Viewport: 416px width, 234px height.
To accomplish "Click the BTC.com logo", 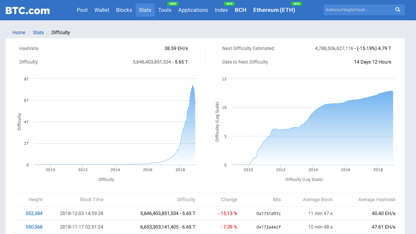I will pyautogui.click(x=28, y=10).
